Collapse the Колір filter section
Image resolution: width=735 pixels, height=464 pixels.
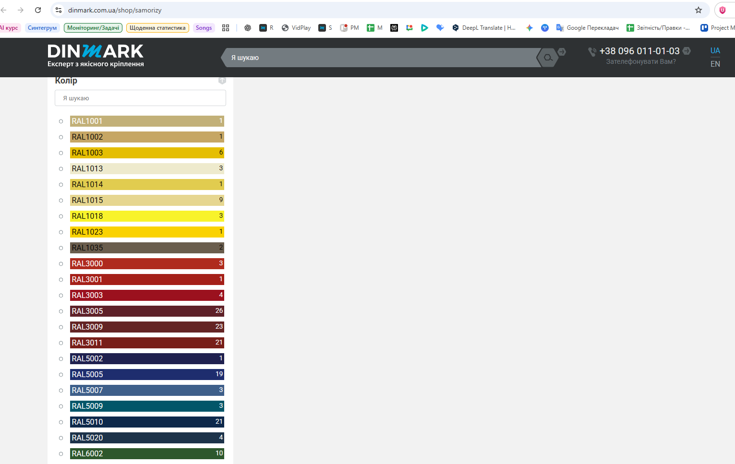tap(222, 81)
